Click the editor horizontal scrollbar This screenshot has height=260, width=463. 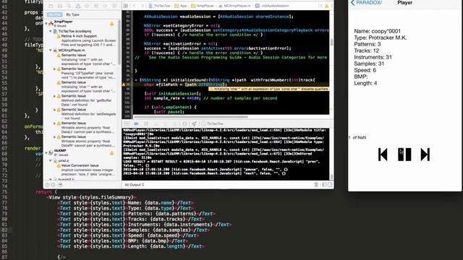[x=191, y=117]
